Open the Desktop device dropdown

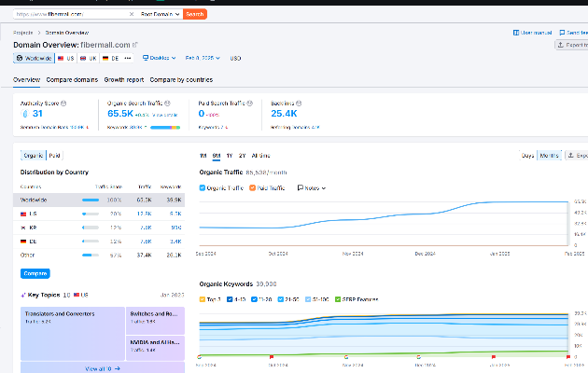pos(160,58)
